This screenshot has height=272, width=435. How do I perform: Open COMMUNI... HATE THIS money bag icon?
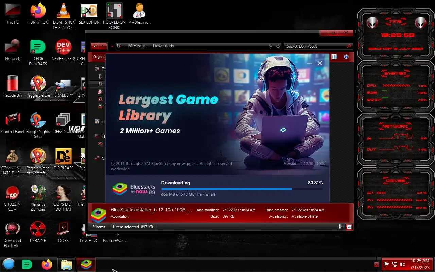click(x=13, y=162)
